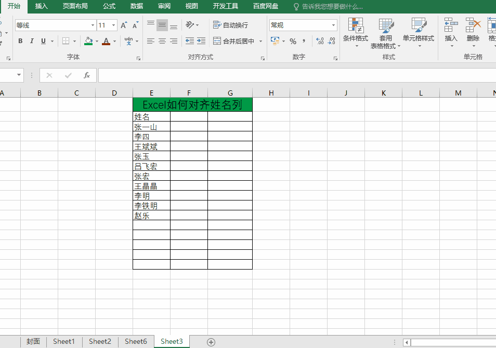
Task: Open 百度网盘 ribbon tab
Action: [x=266, y=6]
